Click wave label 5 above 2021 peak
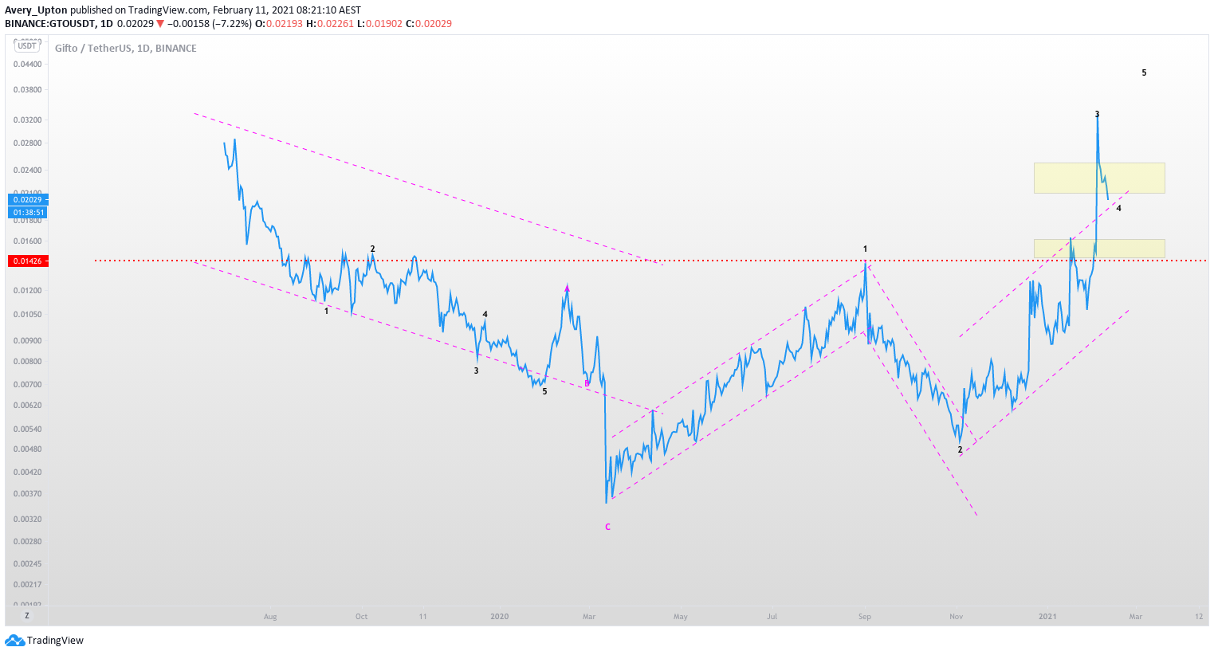Screen dimensions: 1214x655 1144,73
